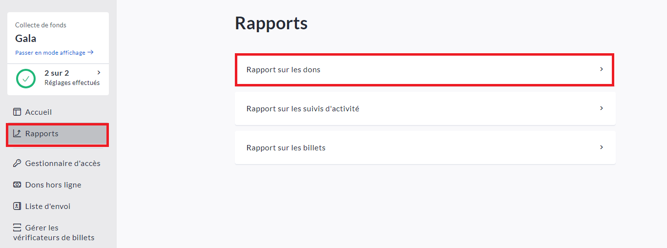Open Dons hors ligne section

coord(53,185)
